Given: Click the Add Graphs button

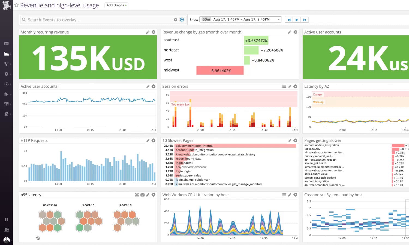Looking at the screenshot, I should [116, 5].
